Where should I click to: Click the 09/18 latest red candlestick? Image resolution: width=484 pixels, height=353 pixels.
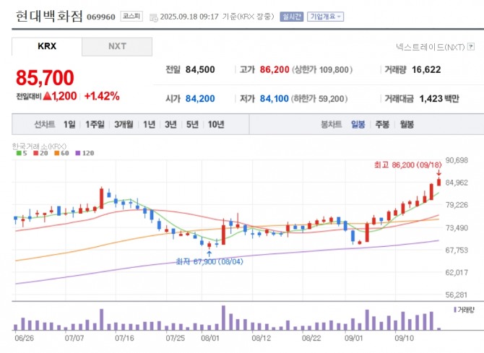[438, 182]
